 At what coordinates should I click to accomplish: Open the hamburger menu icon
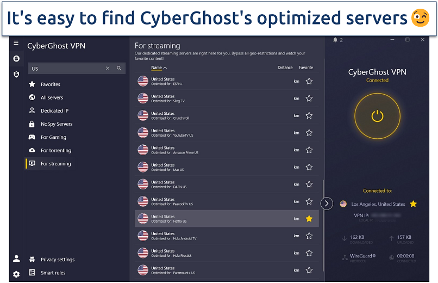pos(16,43)
